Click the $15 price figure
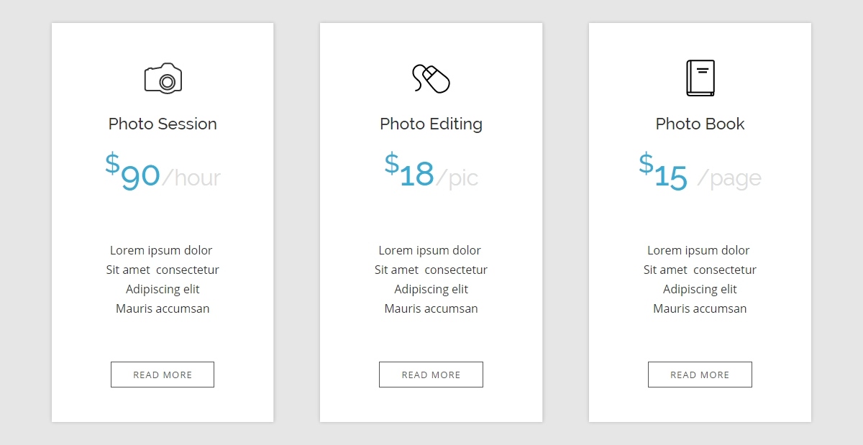This screenshot has height=445, width=863. (x=663, y=173)
